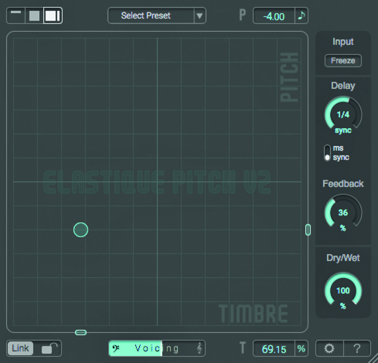This screenshot has height=363, width=378.
Task: Toggle the ms/sync delay mode switch
Action: [x=327, y=152]
